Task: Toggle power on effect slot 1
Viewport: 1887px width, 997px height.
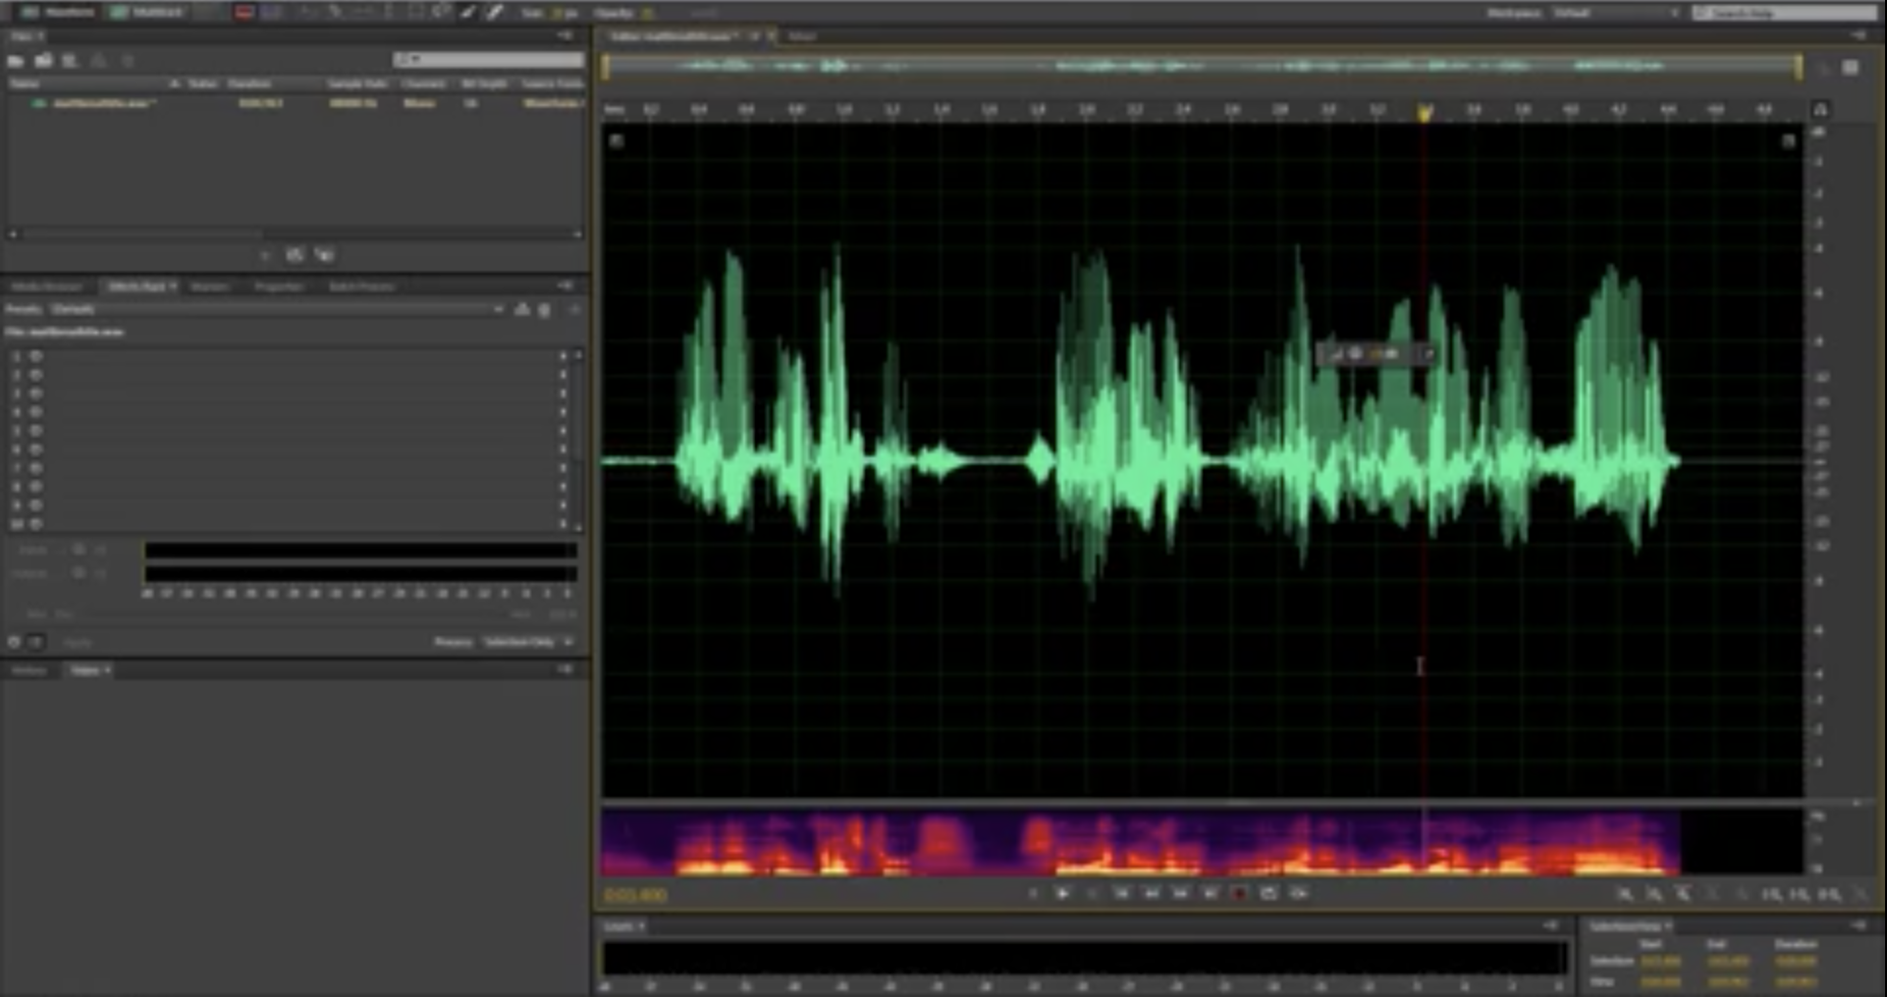Action: tap(36, 356)
